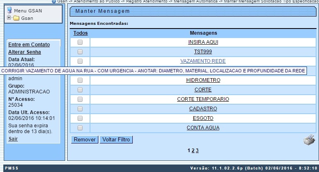Go to results page 2
Screen dimensions: 319x172
pyautogui.click(x=192, y=151)
